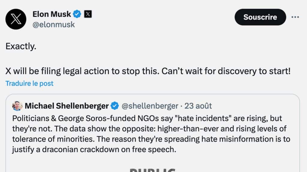The height and width of the screenshot is (172, 307).
Task: Open the three-dot more options menu
Action: tap(295, 17)
